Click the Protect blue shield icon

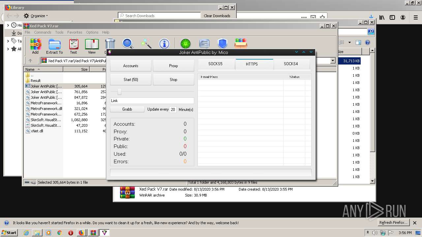click(x=223, y=44)
